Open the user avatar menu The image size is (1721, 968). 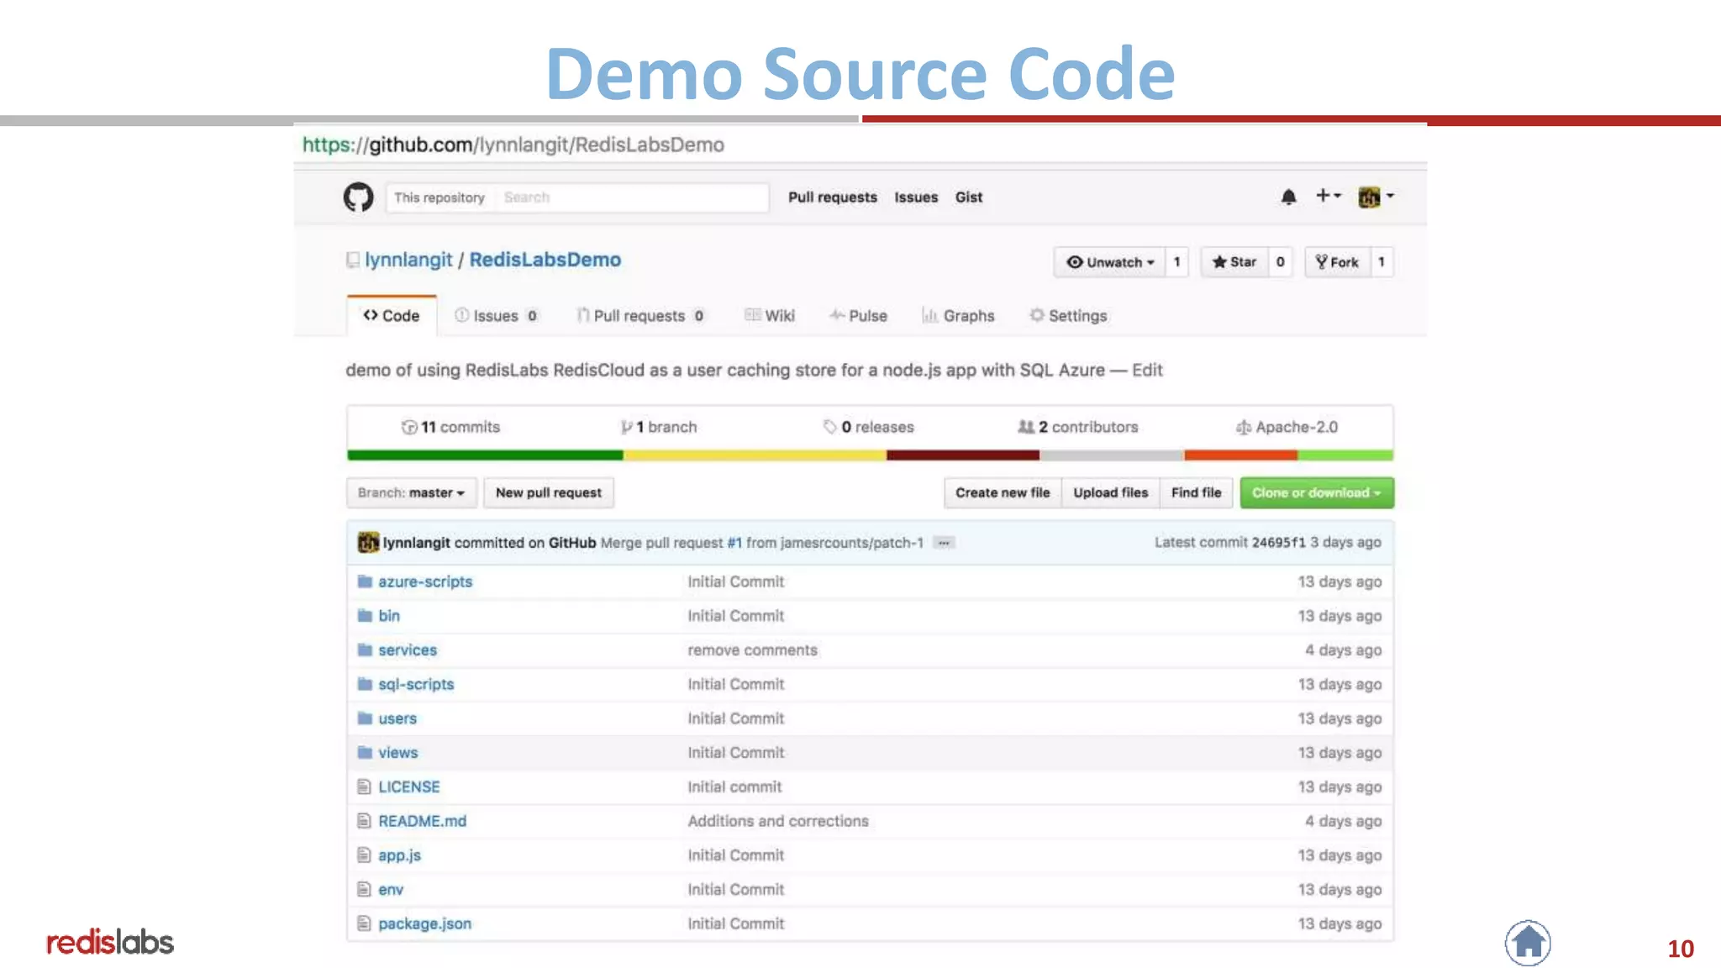pos(1376,197)
